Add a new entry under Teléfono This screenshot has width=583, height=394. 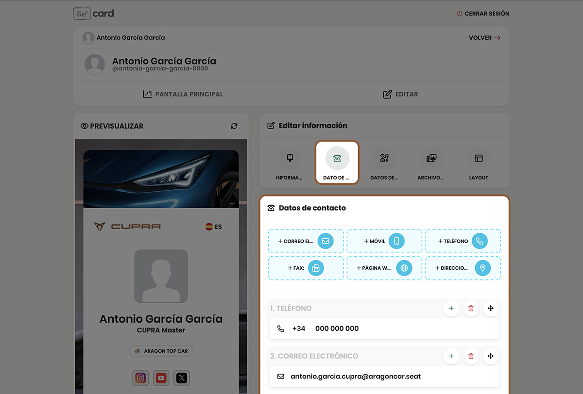coord(451,308)
